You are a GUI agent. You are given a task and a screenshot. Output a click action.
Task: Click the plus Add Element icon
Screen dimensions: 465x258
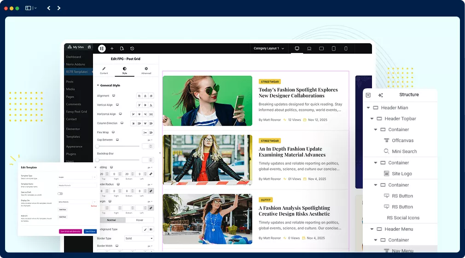coord(112,49)
